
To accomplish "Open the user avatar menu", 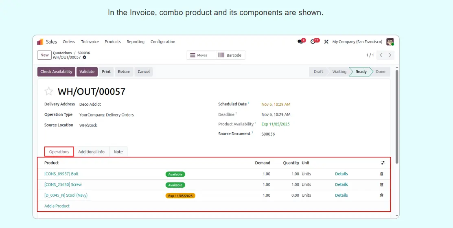I will click(390, 42).
